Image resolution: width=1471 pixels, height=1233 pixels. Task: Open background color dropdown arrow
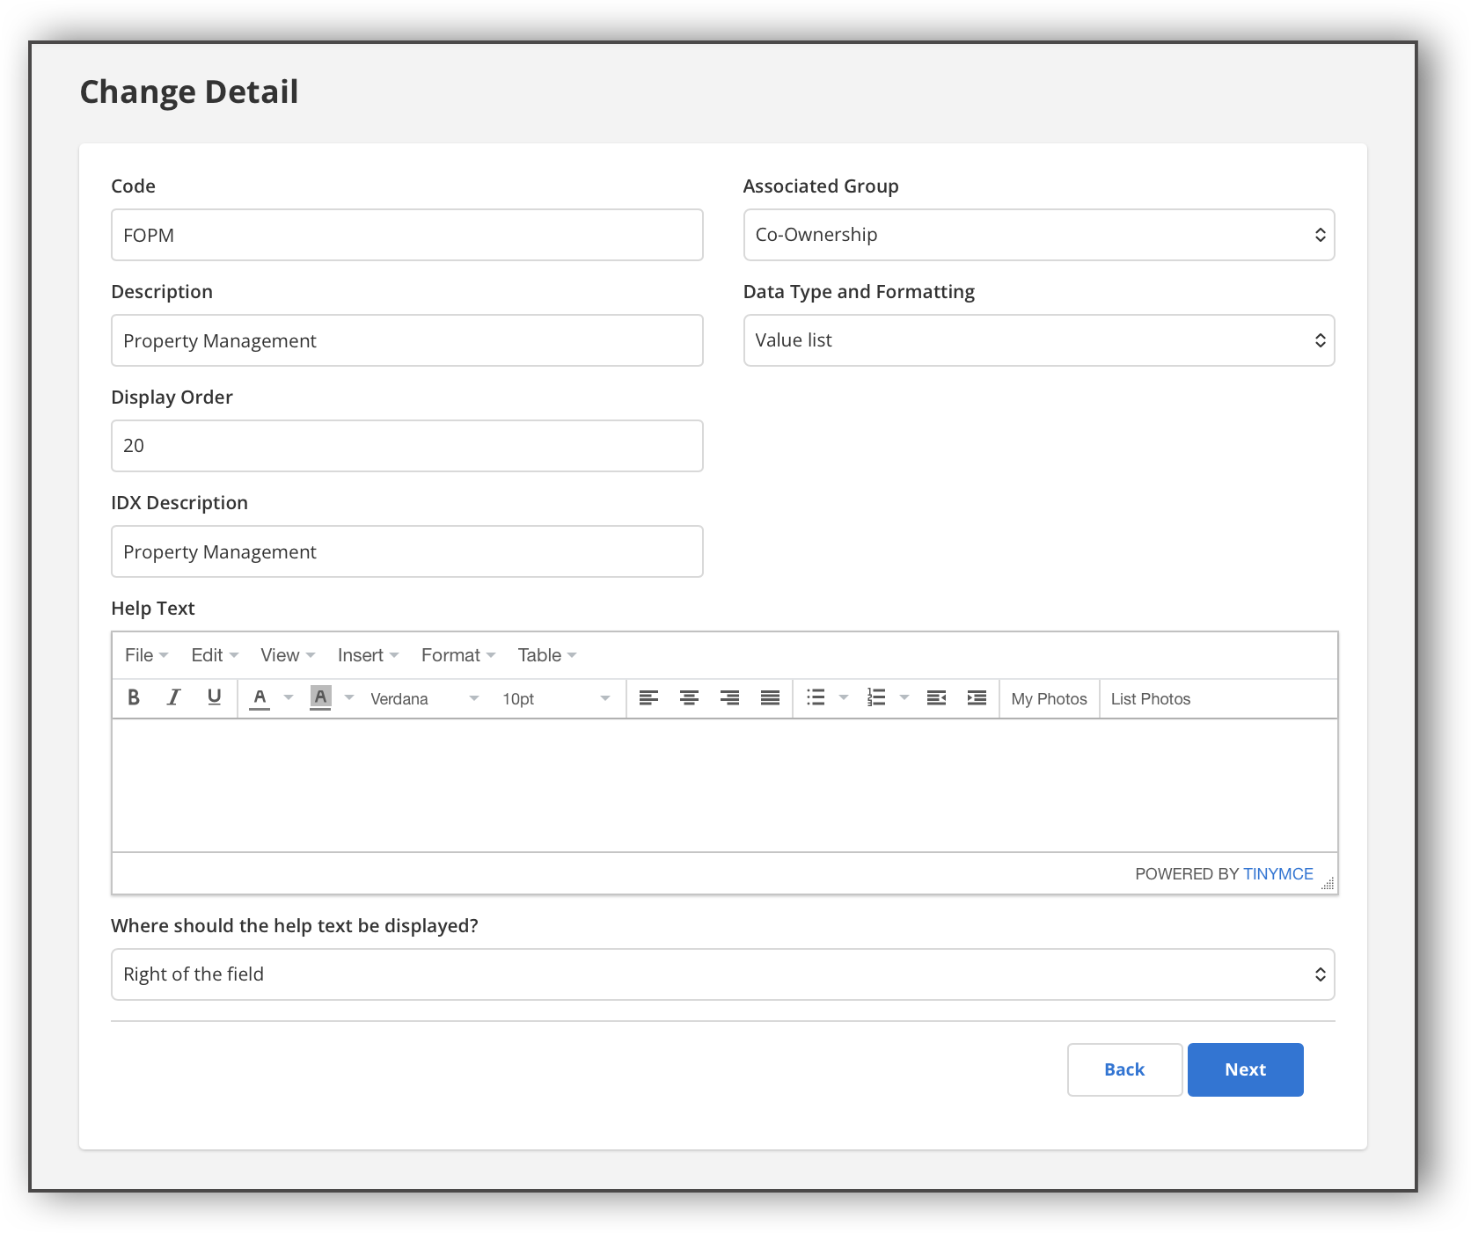point(348,698)
